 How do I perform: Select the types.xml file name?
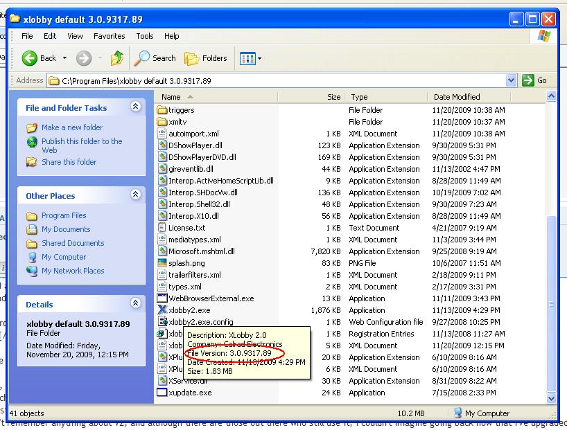185,287
